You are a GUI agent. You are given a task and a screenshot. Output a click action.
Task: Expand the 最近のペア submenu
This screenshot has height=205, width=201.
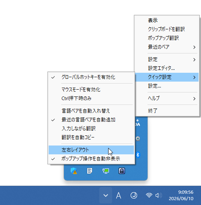click(167, 47)
